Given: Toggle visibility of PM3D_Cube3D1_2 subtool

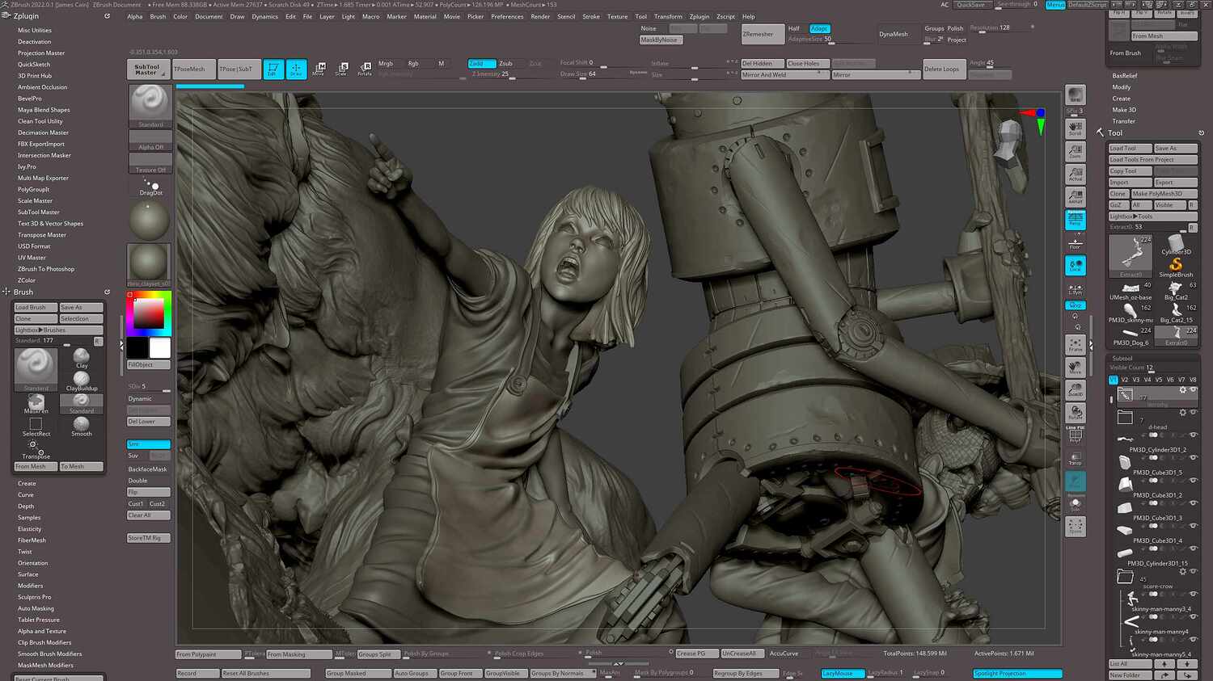Looking at the screenshot, I should pyautogui.click(x=1193, y=502).
